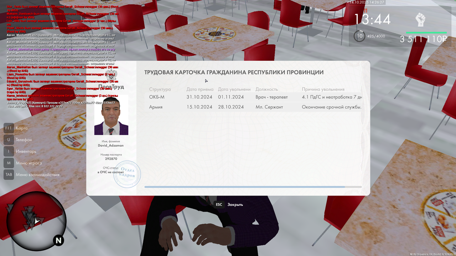Click status в ОЧС не состоит

pyautogui.click(x=111, y=172)
